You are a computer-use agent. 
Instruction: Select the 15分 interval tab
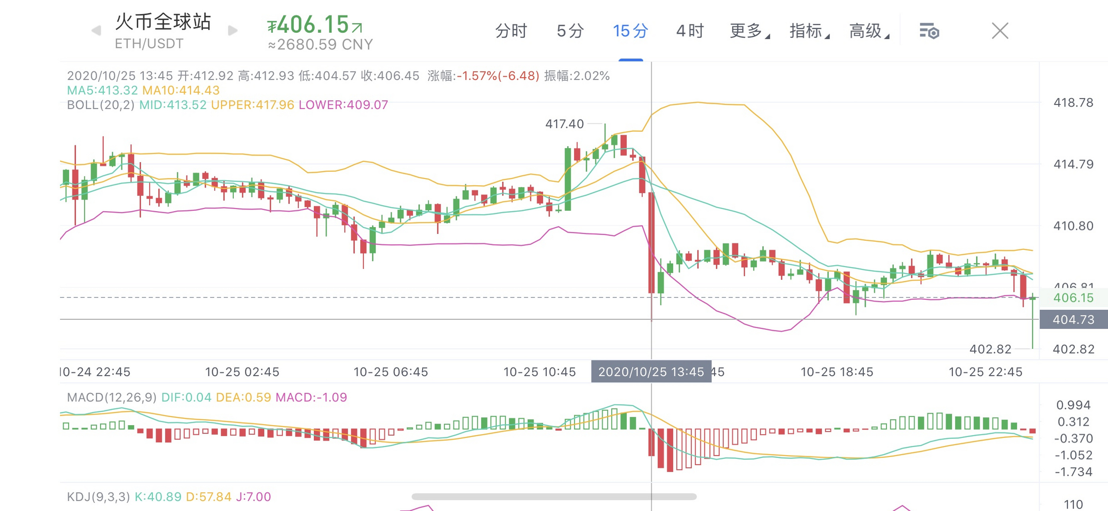pyautogui.click(x=630, y=31)
